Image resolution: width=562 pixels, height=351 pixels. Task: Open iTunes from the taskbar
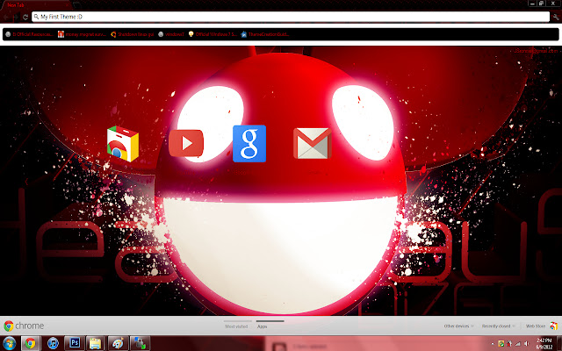[x=52, y=343]
